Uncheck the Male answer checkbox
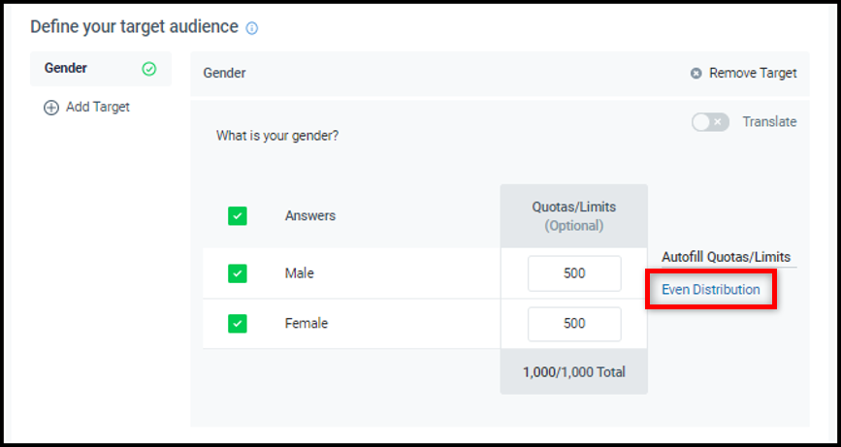841x447 pixels. pos(237,273)
